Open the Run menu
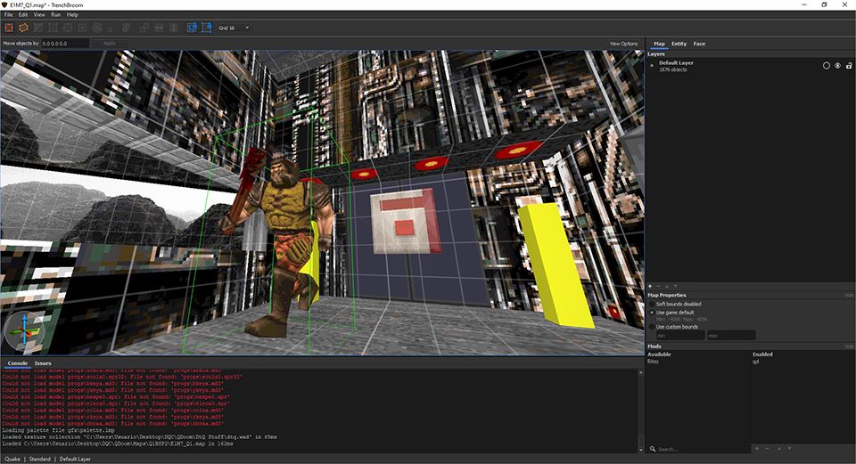This screenshot has height=464, width=856. click(x=55, y=14)
